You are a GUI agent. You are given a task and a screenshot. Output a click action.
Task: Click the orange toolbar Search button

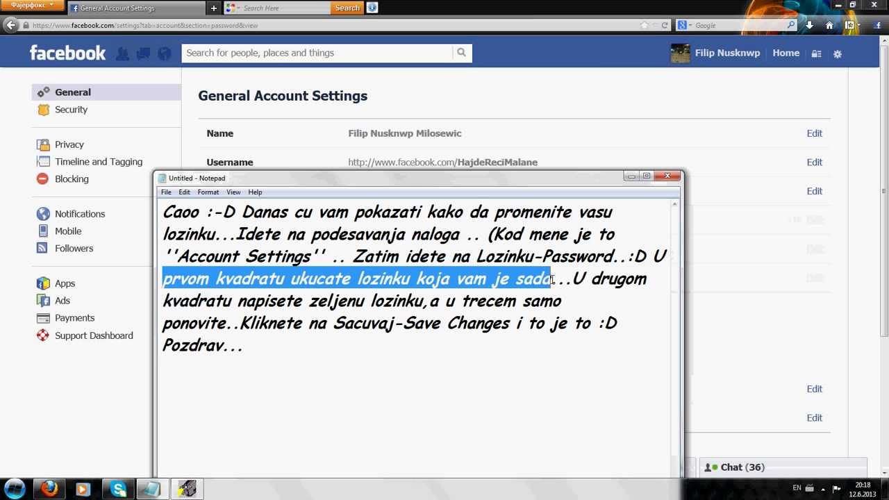point(347,8)
